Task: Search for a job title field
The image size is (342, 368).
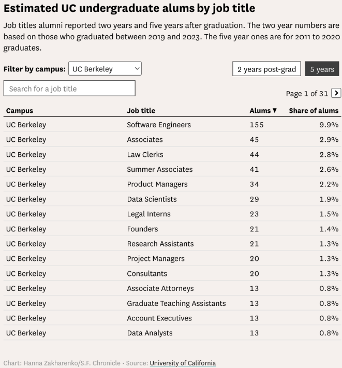Action: pyautogui.click(x=69, y=88)
